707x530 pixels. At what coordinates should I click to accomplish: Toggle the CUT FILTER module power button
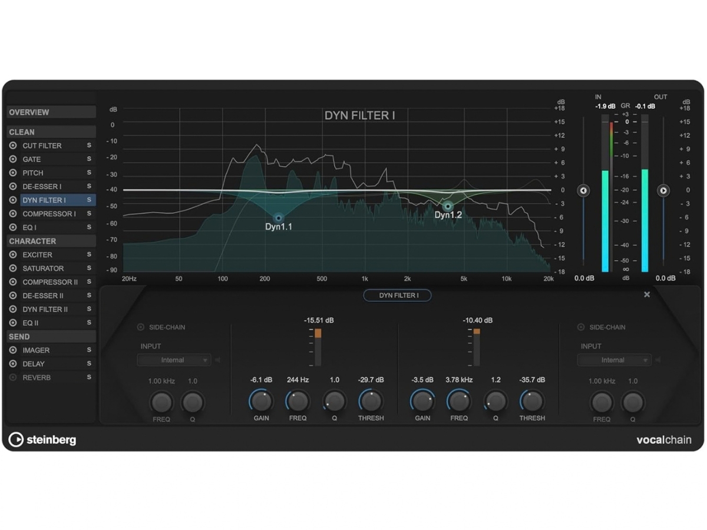point(13,145)
